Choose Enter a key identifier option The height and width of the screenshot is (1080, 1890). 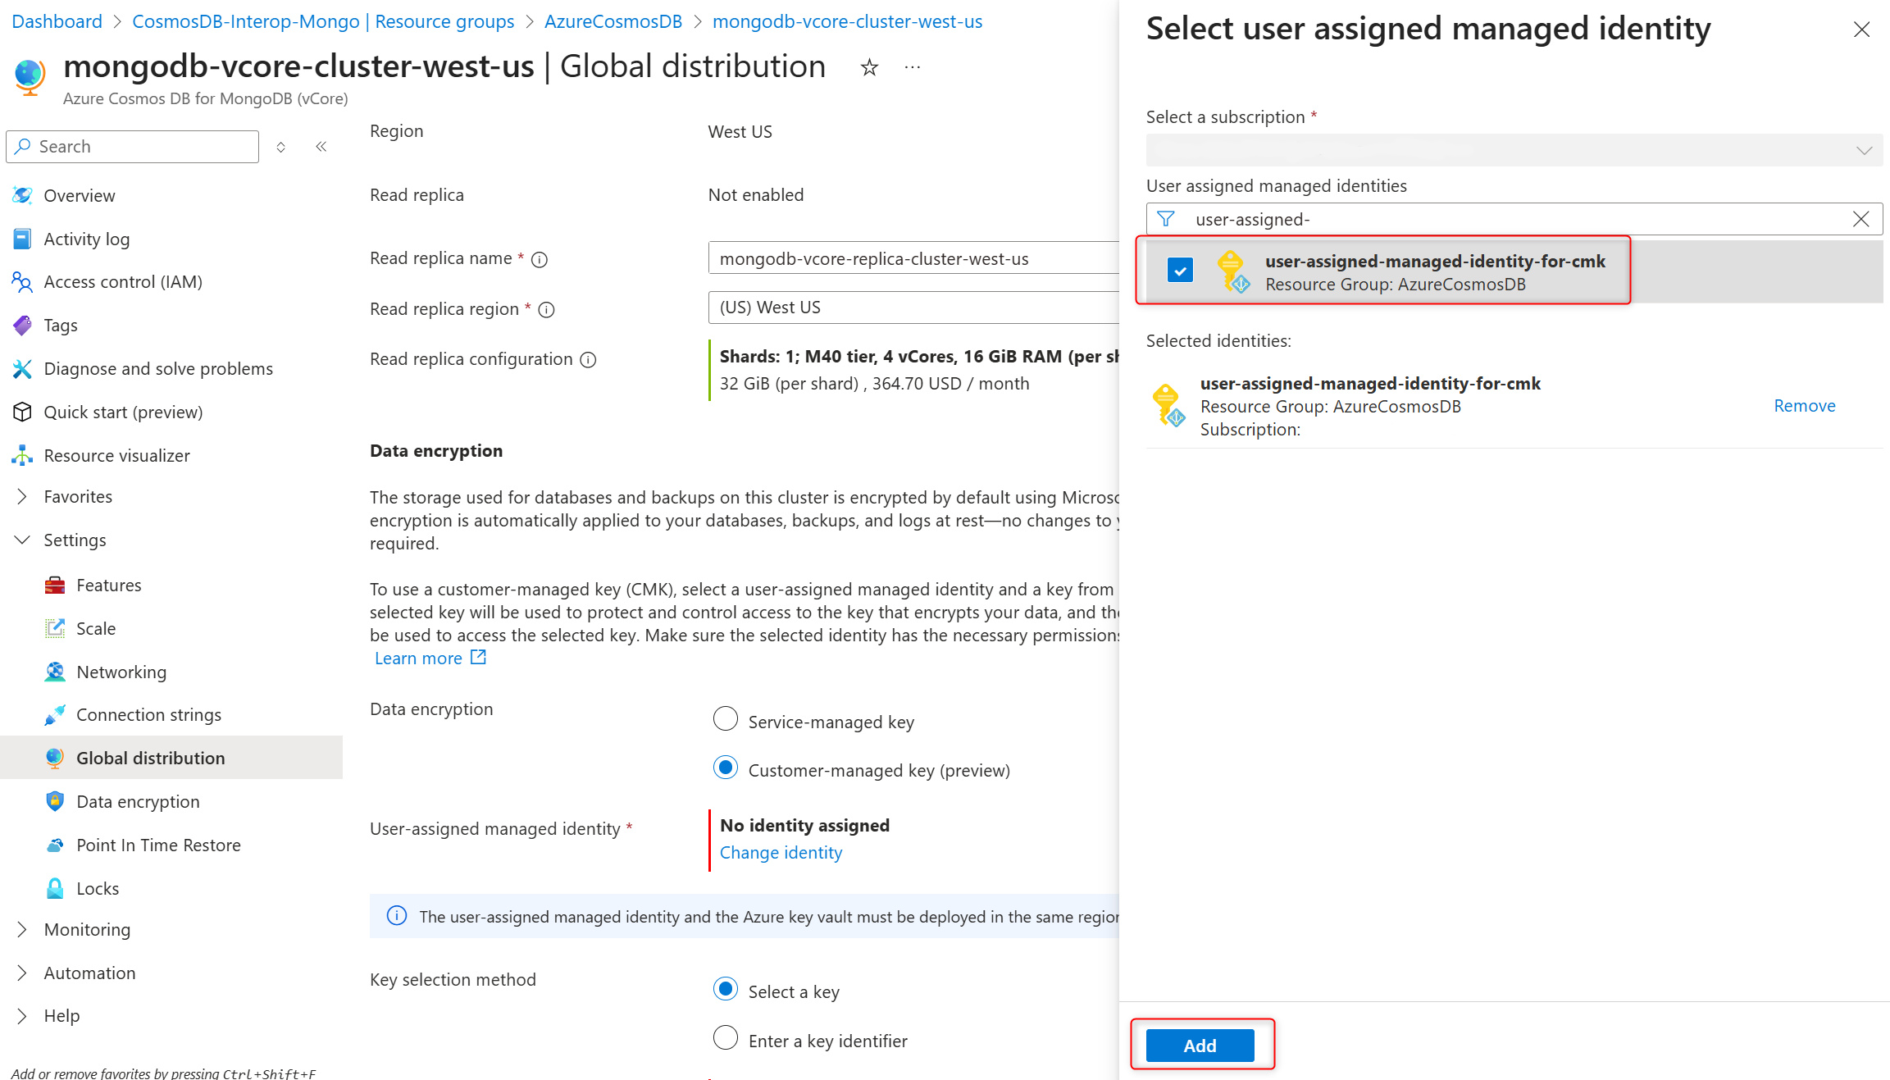726,1038
